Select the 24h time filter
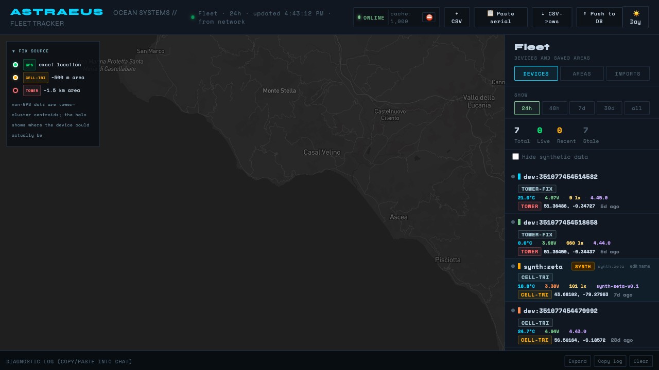 [x=527, y=108]
